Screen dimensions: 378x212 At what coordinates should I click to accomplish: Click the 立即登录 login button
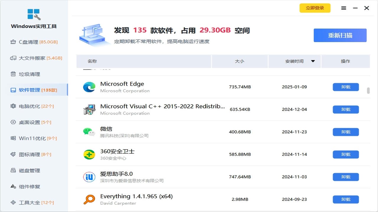(315, 8)
